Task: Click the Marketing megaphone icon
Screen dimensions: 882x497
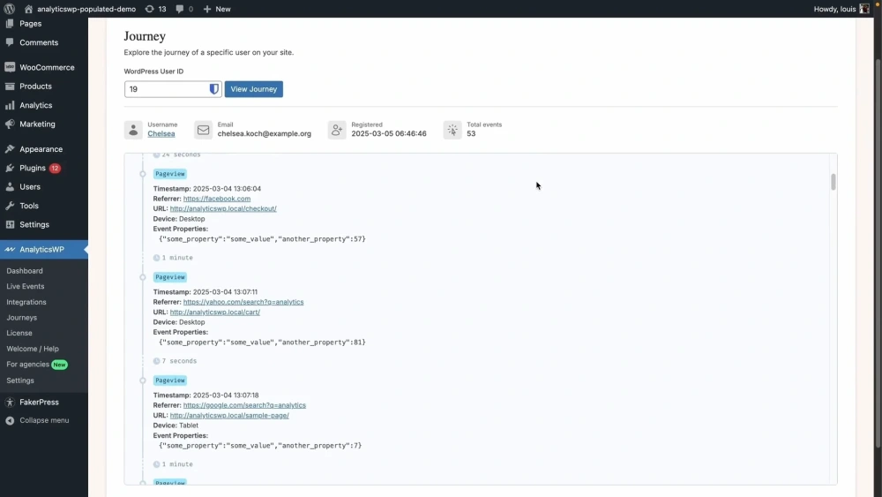Action: click(x=10, y=124)
